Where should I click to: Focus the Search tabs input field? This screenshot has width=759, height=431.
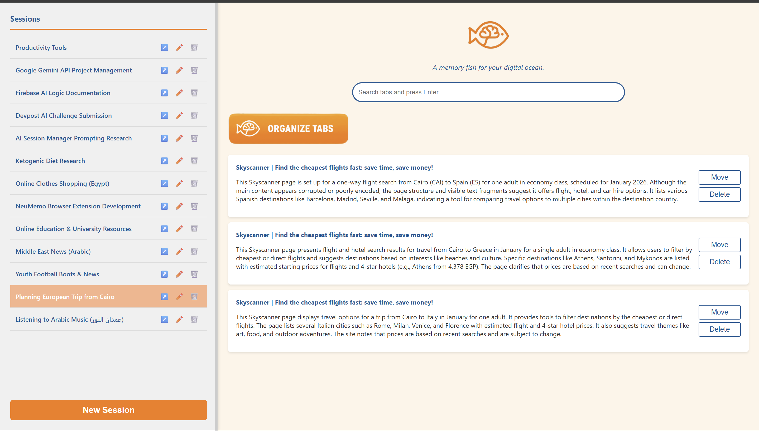click(488, 92)
